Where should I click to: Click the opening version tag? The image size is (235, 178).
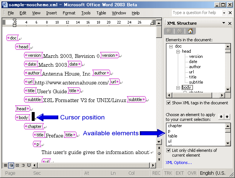[34, 55]
